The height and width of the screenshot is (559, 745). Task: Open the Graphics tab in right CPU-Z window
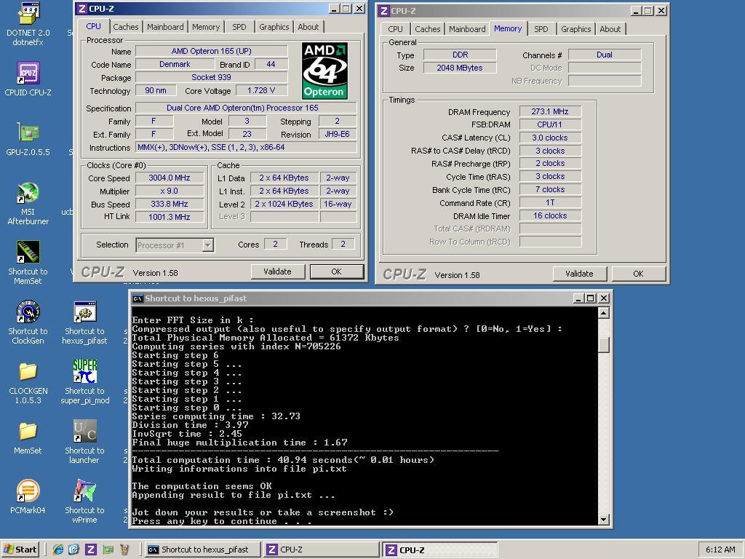tap(575, 29)
